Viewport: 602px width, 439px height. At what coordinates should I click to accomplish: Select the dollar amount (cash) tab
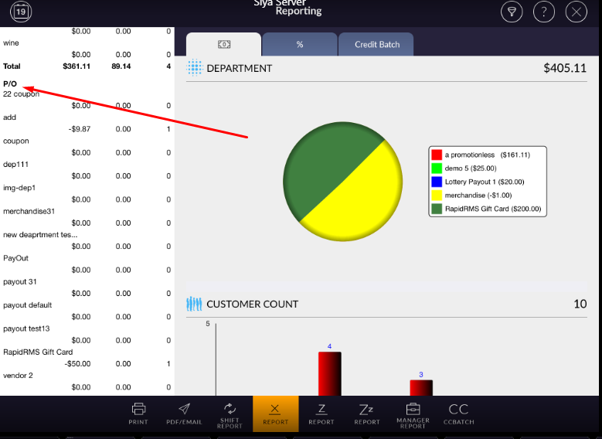[x=224, y=45]
